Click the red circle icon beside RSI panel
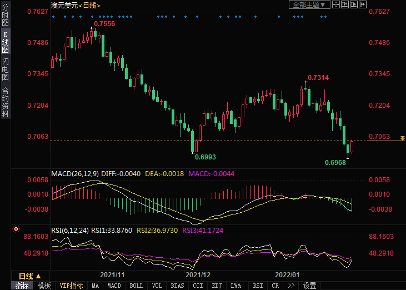The height and width of the screenshot is (290, 406). coord(16,229)
